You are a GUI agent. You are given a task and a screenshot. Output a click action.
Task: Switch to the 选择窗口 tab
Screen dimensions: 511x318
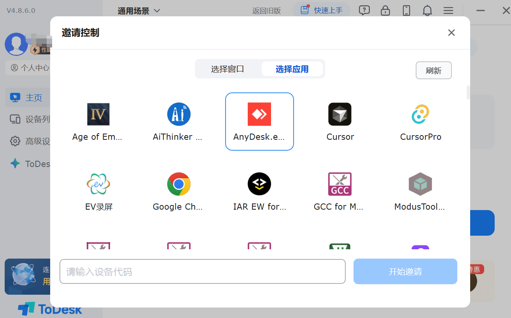227,69
